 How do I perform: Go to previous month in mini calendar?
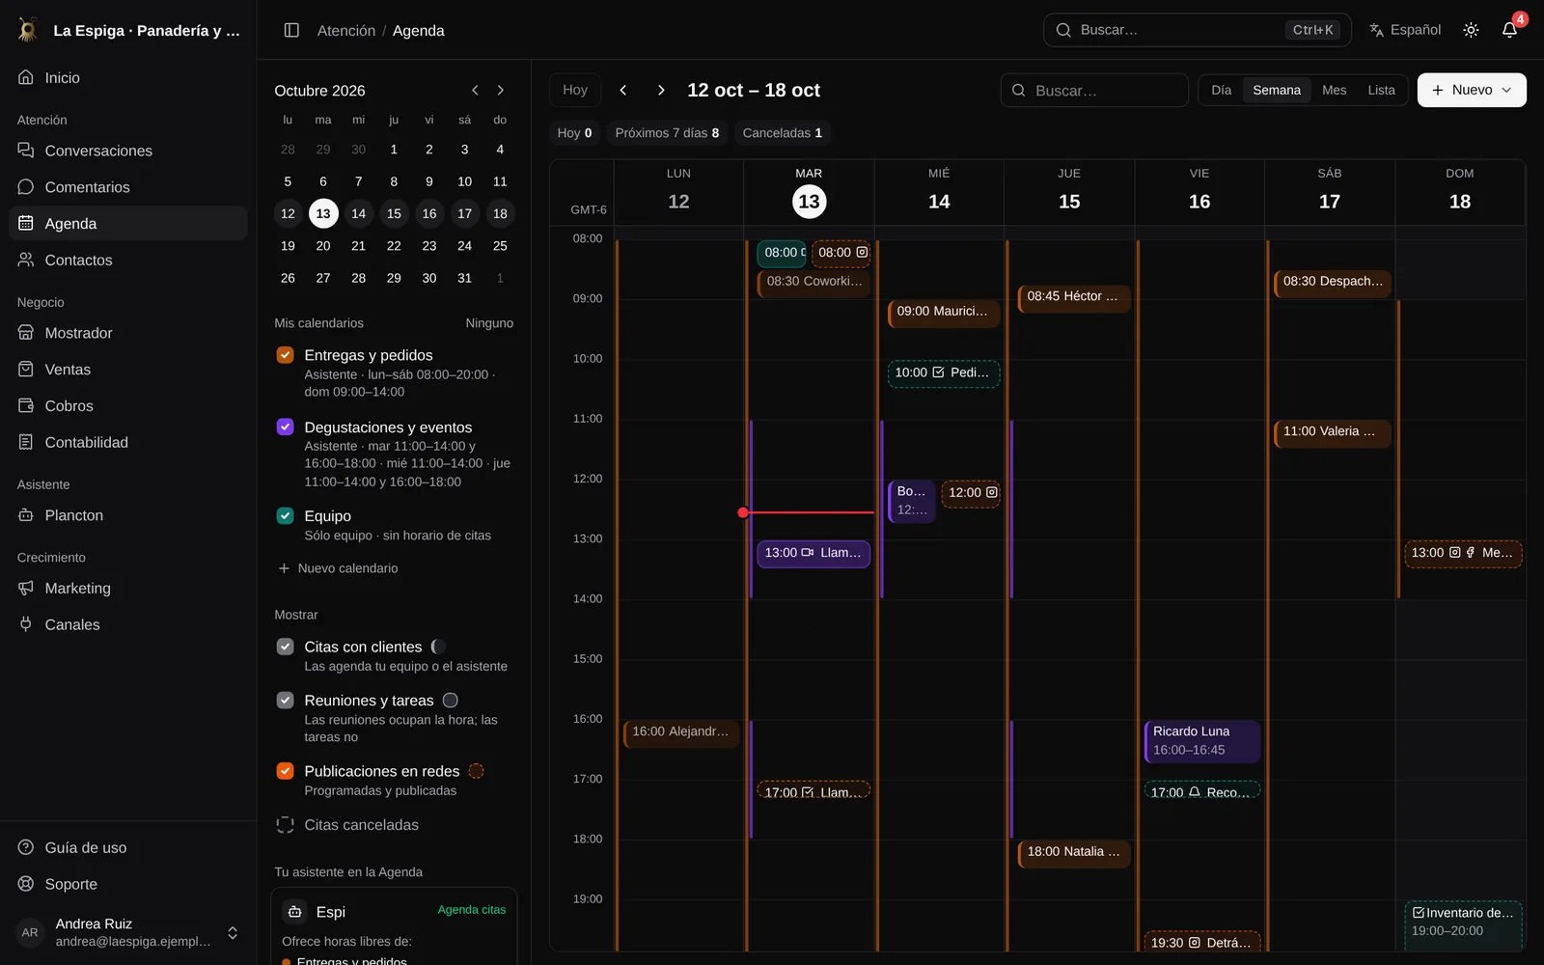pyautogui.click(x=475, y=90)
